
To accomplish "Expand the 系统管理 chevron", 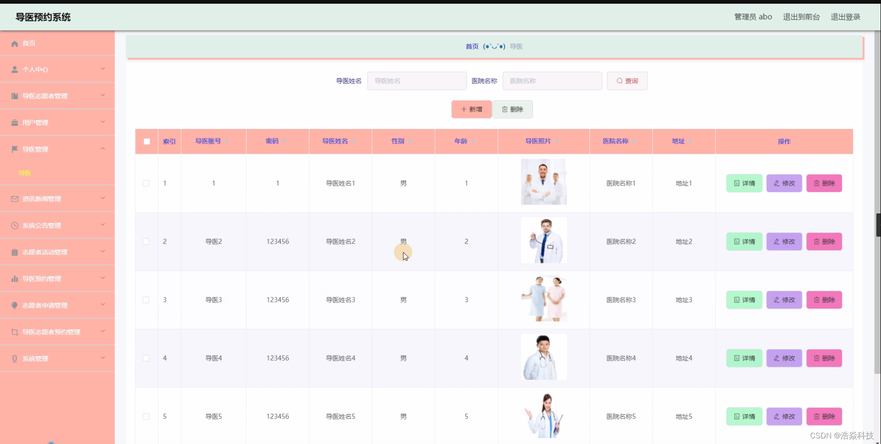I will click(x=103, y=358).
